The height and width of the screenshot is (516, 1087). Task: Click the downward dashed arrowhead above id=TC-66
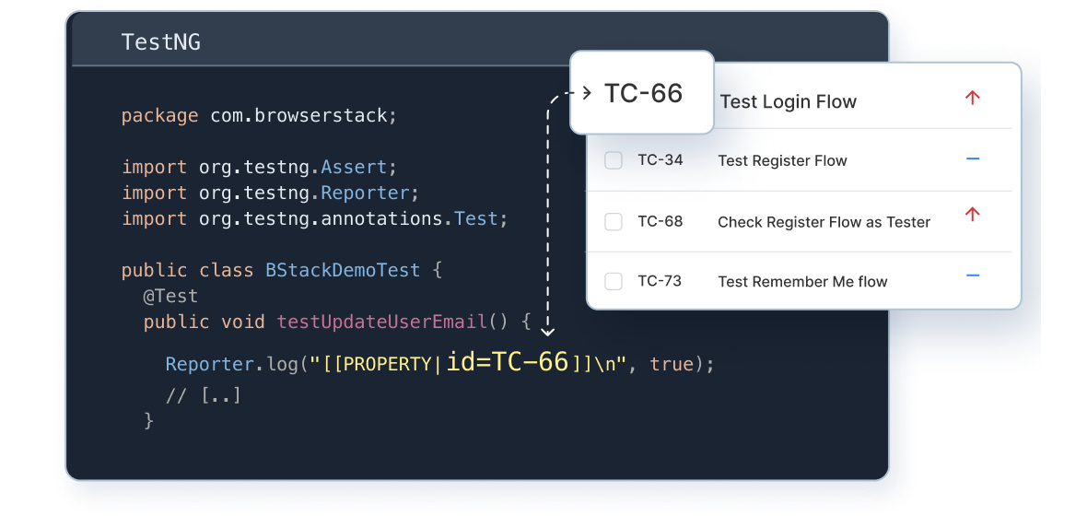548,331
